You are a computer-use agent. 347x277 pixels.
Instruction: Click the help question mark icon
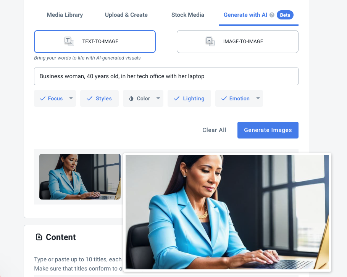point(272,15)
